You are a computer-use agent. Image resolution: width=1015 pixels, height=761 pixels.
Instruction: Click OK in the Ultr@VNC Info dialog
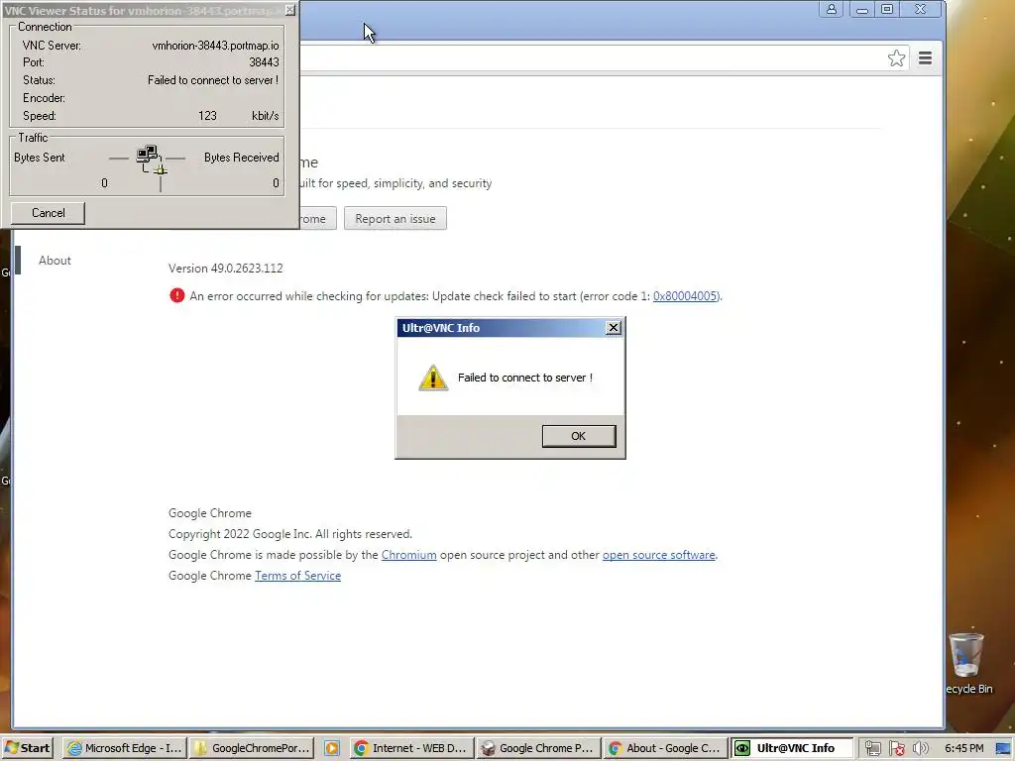[579, 436]
